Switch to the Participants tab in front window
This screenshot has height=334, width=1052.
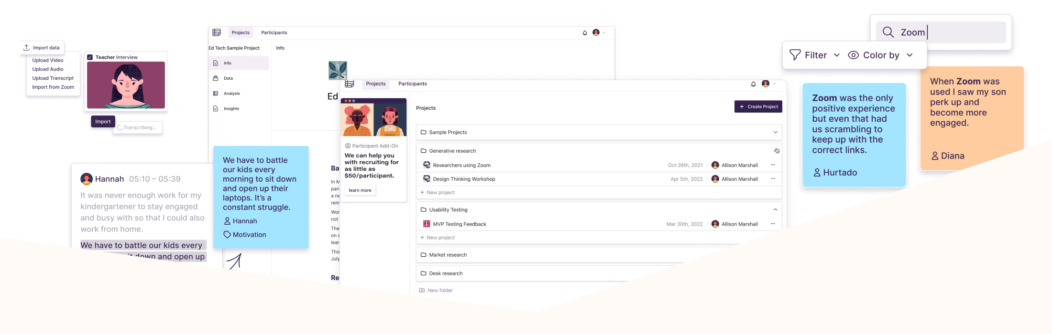point(412,84)
